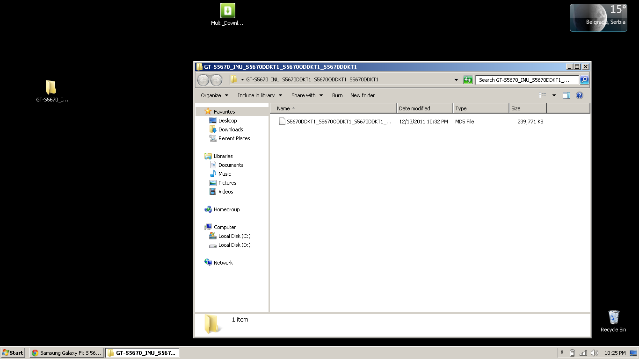Sort files by the Name column header

pos(334,108)
